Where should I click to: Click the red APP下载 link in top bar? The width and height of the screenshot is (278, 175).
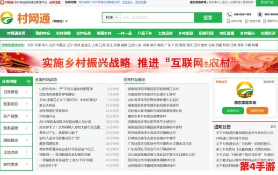pos(55,2)
